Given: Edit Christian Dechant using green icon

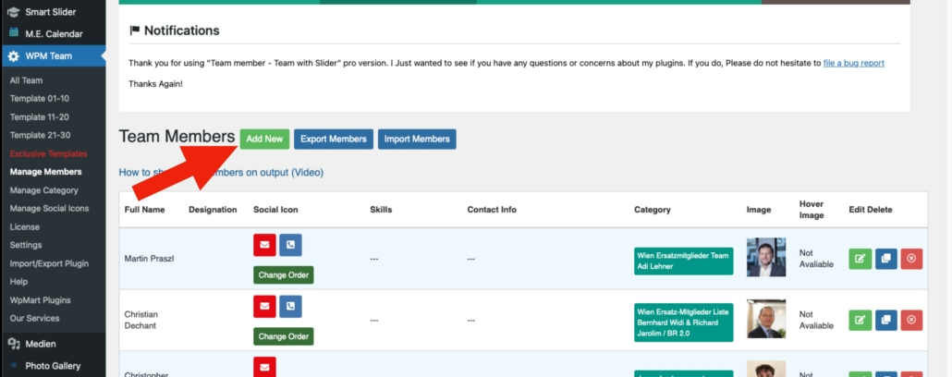Looking at the screenshot, I should point(860,321).
